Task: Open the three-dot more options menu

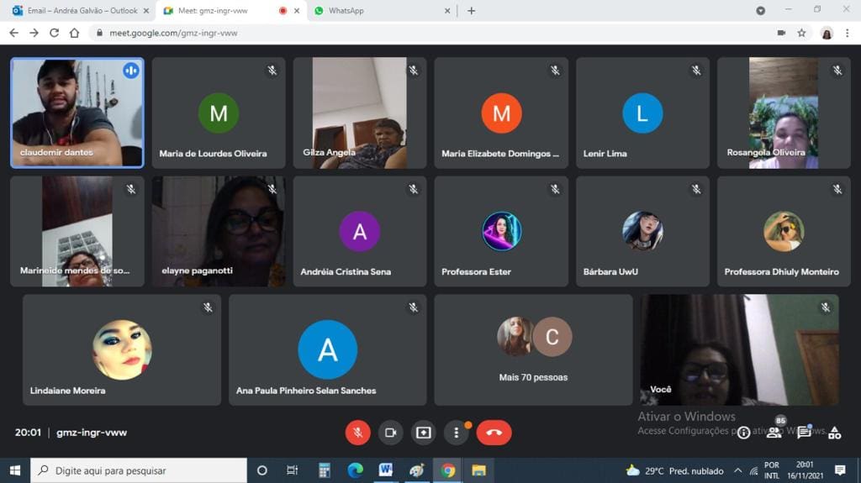Action: 456,433
